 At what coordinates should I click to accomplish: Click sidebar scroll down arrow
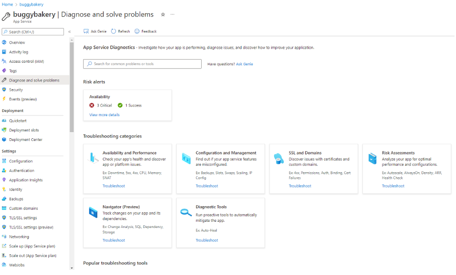[x=71, y=268]
